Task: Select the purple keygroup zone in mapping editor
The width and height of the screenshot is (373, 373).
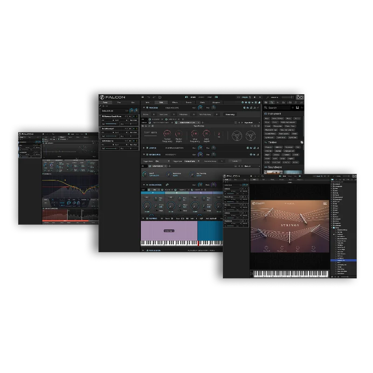Action: (x=169, y=230)
